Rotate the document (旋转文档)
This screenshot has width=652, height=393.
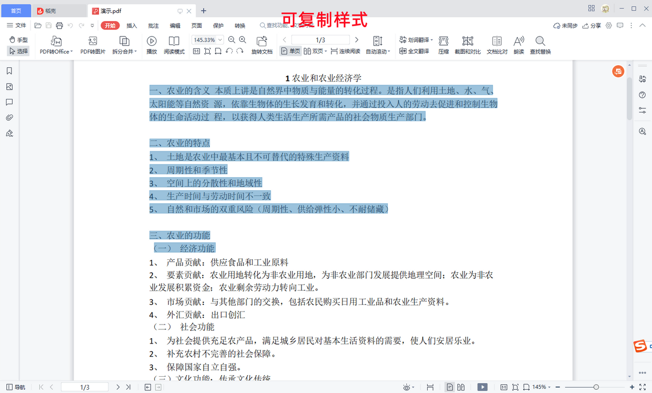(x=262, y=45)
